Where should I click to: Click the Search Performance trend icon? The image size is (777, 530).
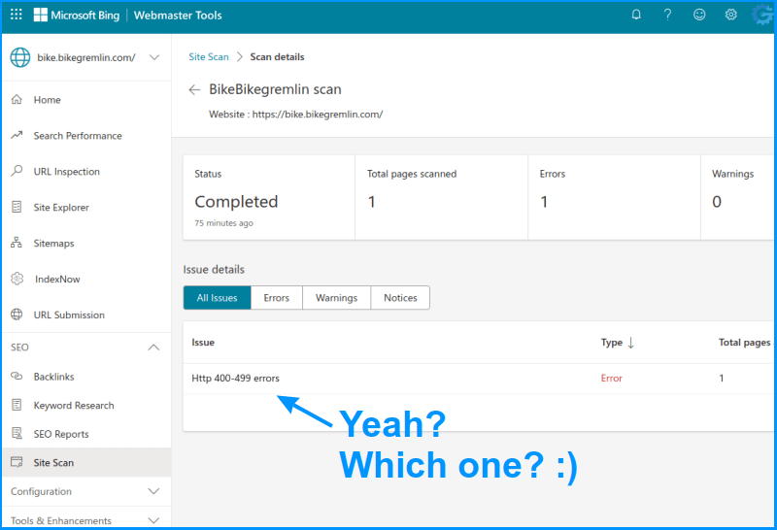(x=17, y=135)
